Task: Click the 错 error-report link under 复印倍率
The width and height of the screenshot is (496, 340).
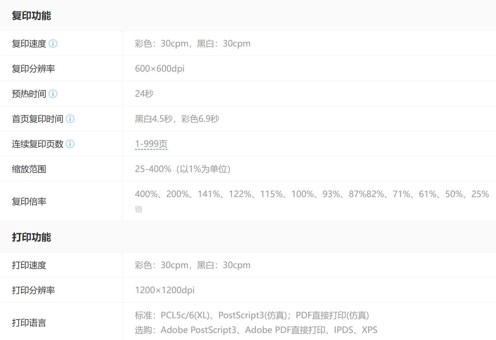Action: coord(139,209)
